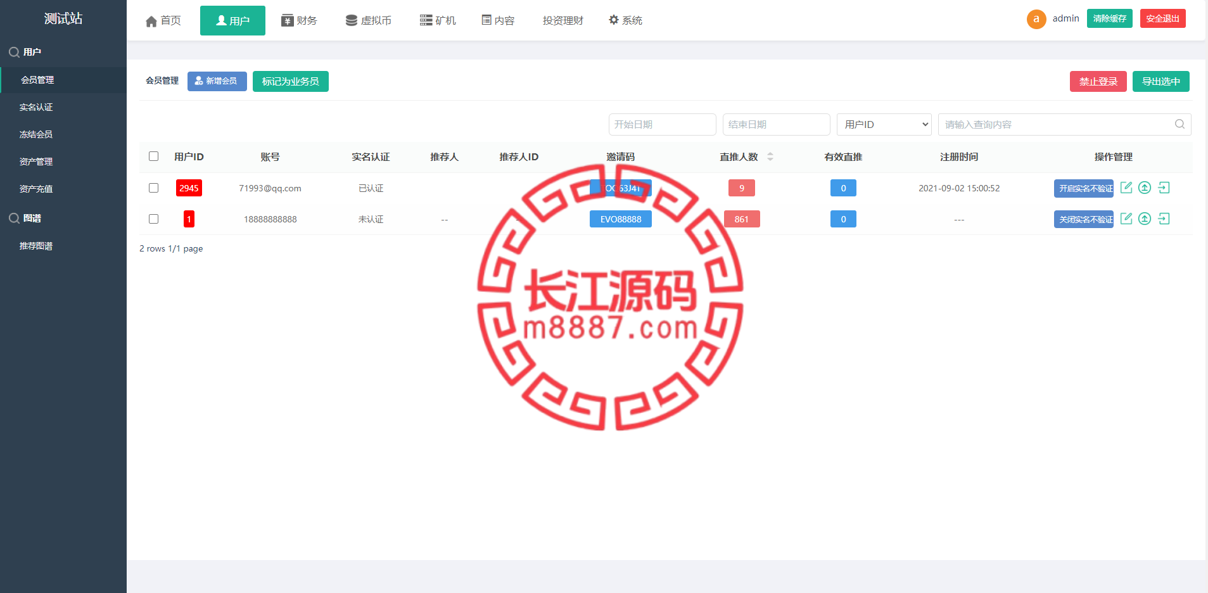Click the upload circle icon for account 18888888888

coord(1145,219)
